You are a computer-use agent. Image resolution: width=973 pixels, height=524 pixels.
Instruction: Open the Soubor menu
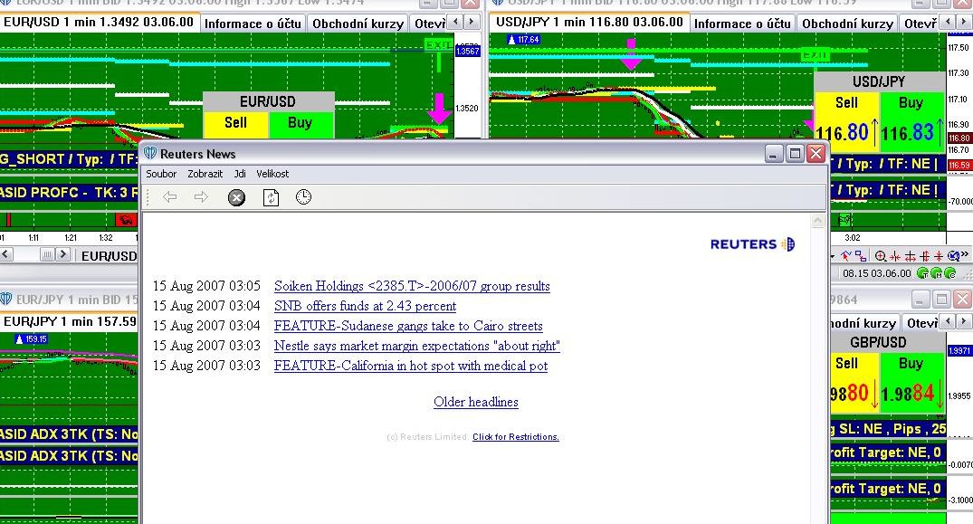[161, 175]
